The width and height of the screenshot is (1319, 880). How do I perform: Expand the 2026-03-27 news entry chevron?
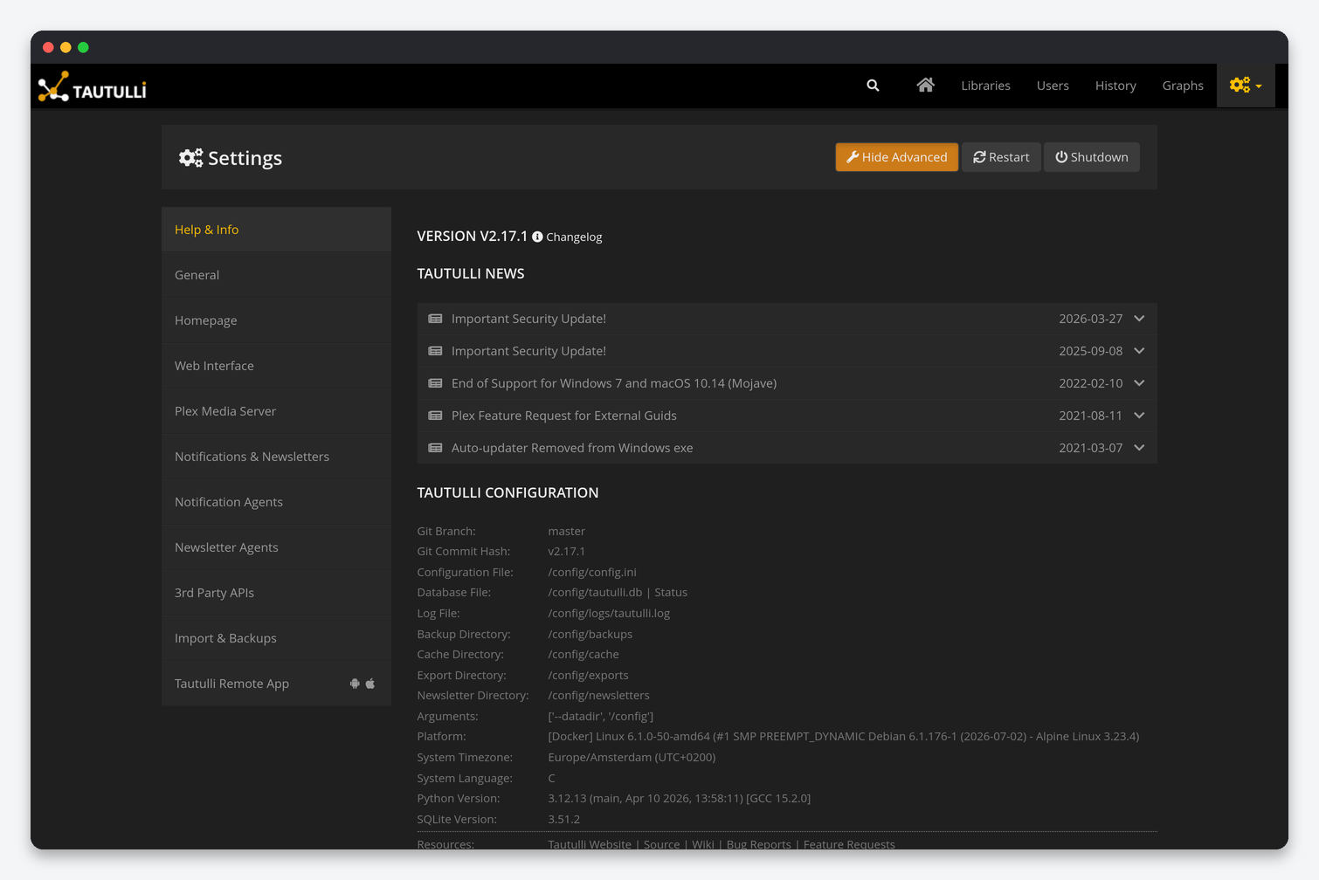pyautogui.click(x=1139, y=319)
